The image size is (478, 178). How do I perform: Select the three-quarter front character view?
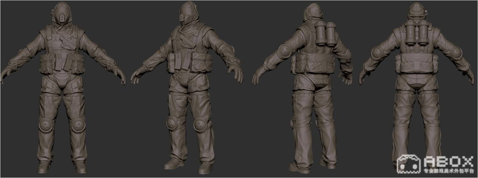click(187, 88)
